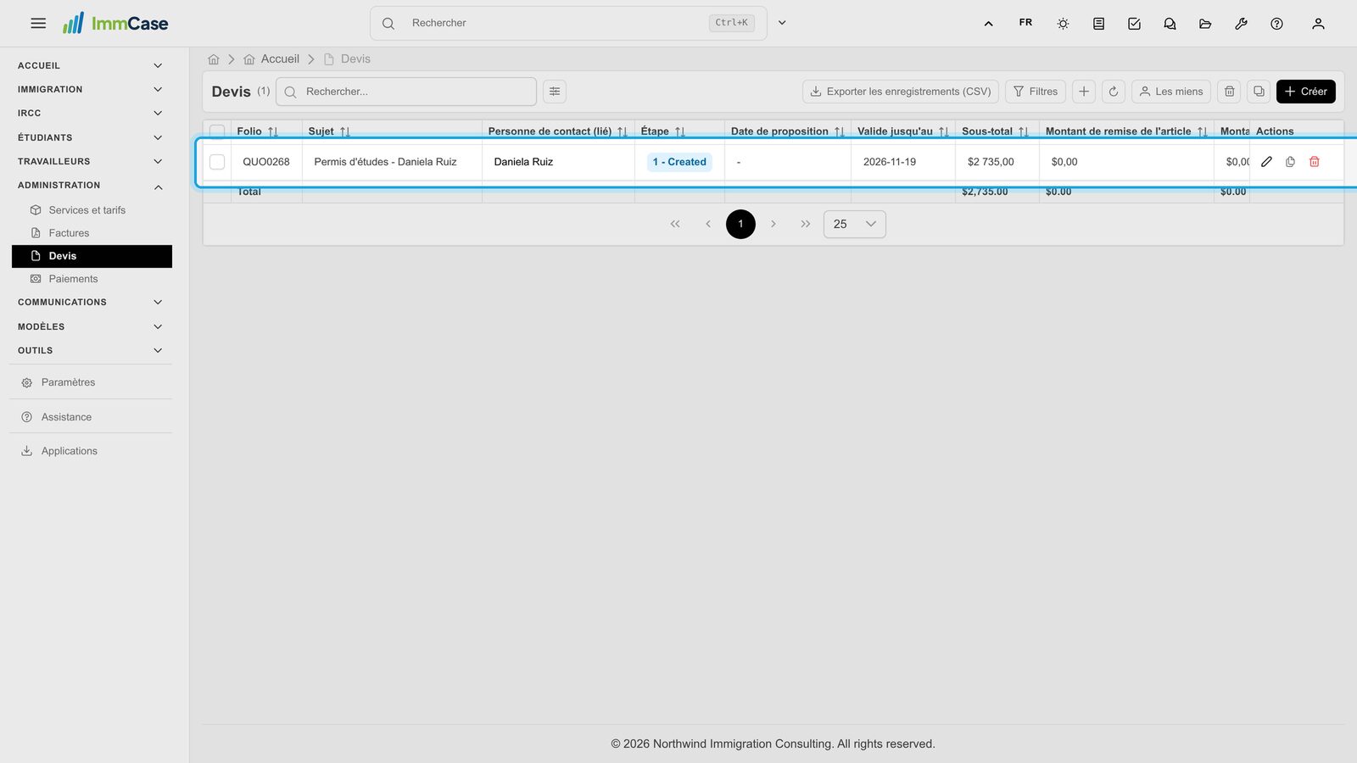Open Services et tarifs in the sidebar
This screenshot has height=763, width=1357.
click(x=92, y=210)
